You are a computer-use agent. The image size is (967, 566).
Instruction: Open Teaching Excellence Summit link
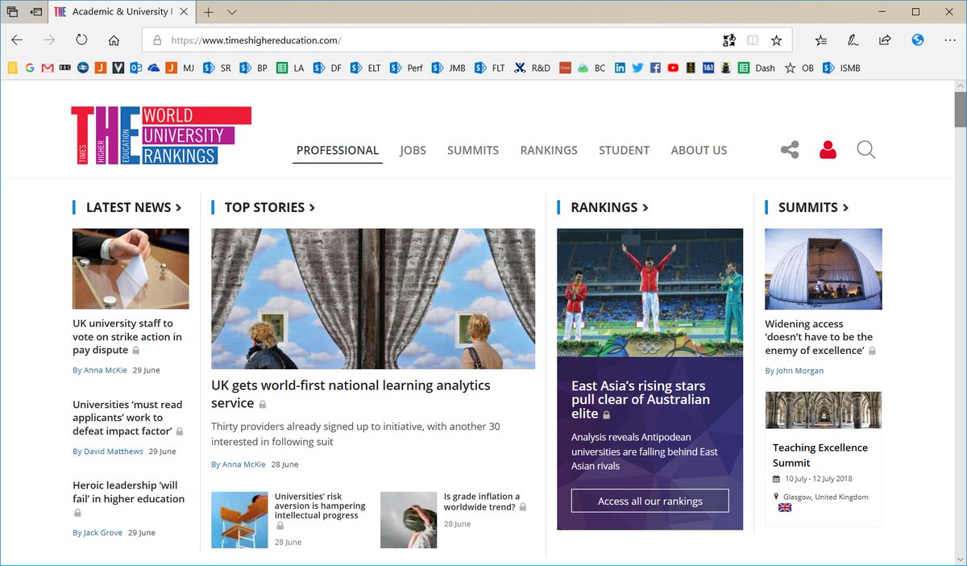pos(820,455)
